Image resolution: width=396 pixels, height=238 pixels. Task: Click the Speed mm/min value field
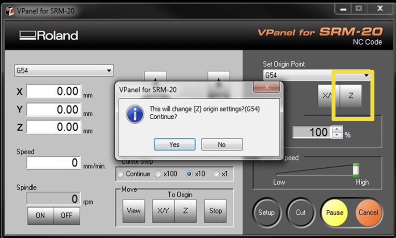pos(54,163)
